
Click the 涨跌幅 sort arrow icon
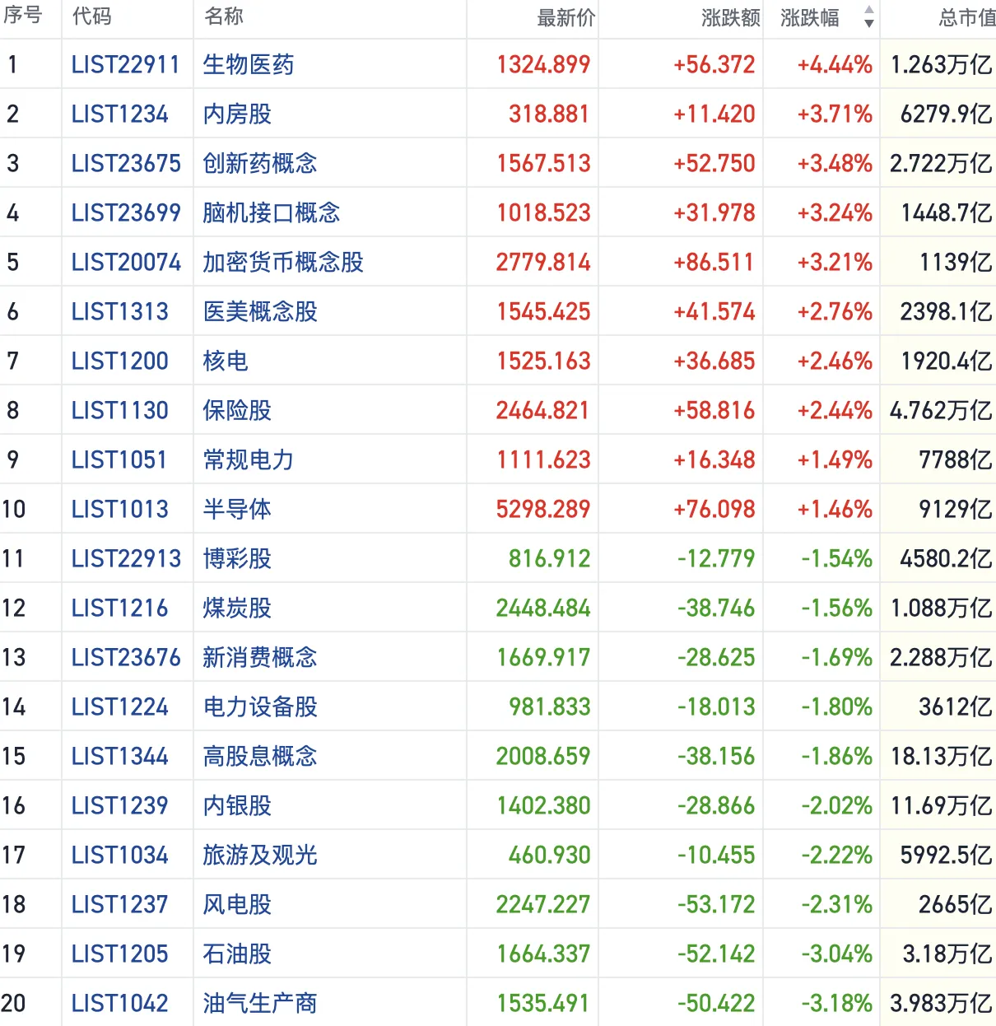[x=868, y=17]
